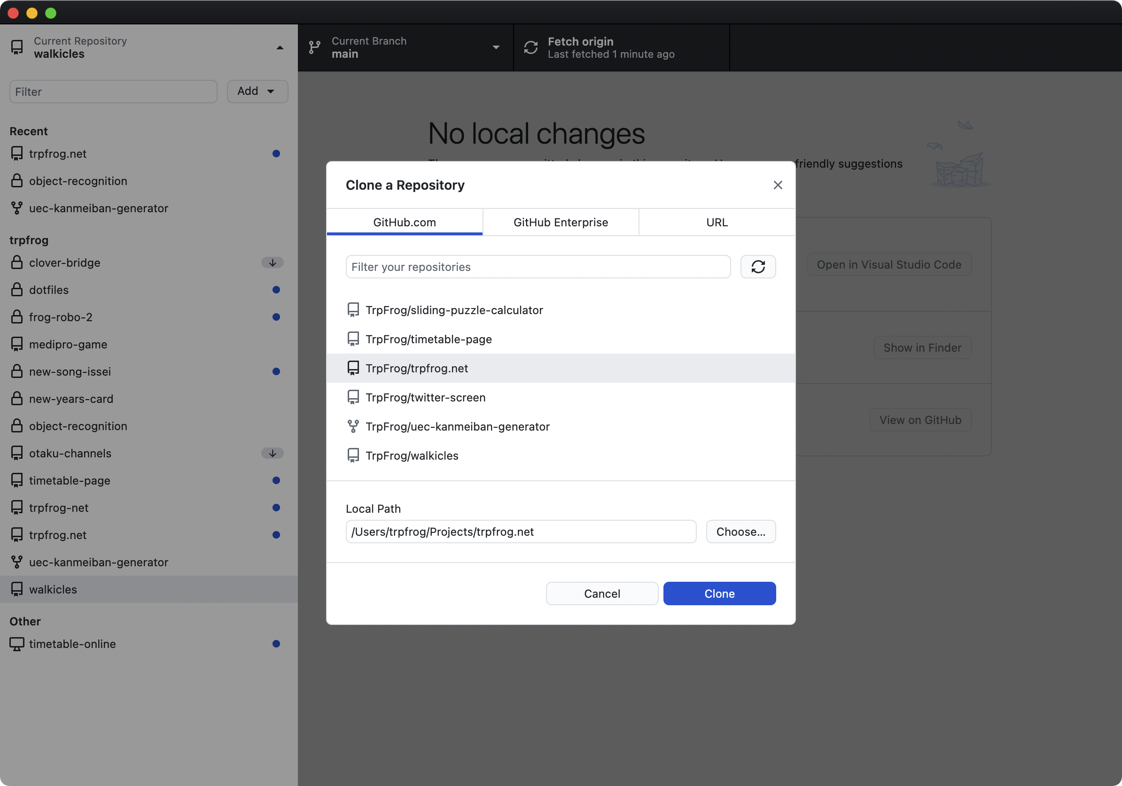Click the Choose... local path button
Image resolution: width=1122 pixels, height=786 pixels.
point(740,532)
